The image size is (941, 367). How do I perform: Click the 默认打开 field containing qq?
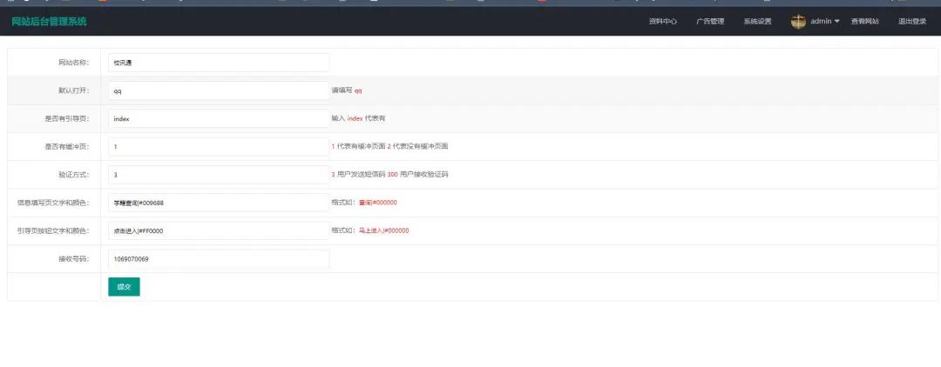coord(219,90)
